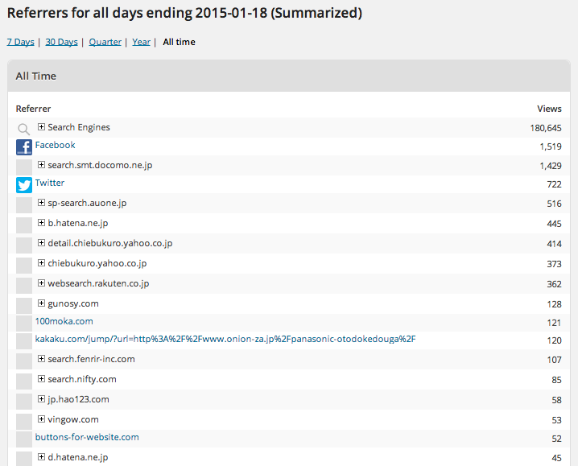
Task: Click the 1,519 views value
Action: pos(551,146)
